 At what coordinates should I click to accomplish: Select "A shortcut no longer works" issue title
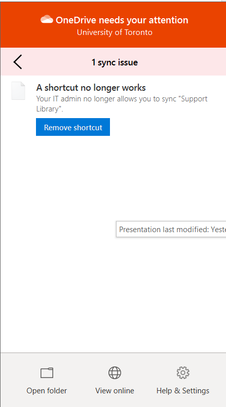(91, 88)
